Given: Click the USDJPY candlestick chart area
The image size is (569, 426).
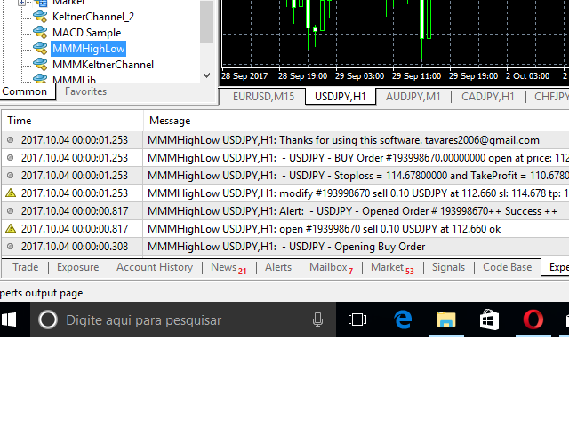Looking at the screenshot, I should pos(395,34).
